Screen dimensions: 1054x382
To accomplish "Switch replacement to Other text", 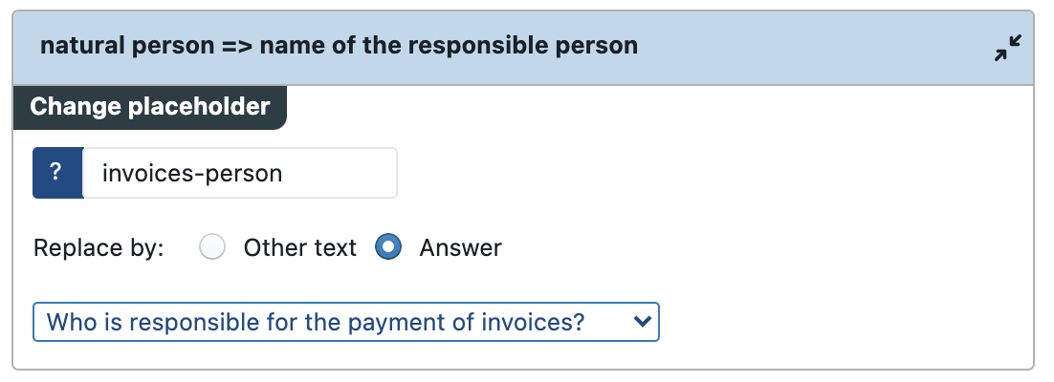I will [212, 247].
